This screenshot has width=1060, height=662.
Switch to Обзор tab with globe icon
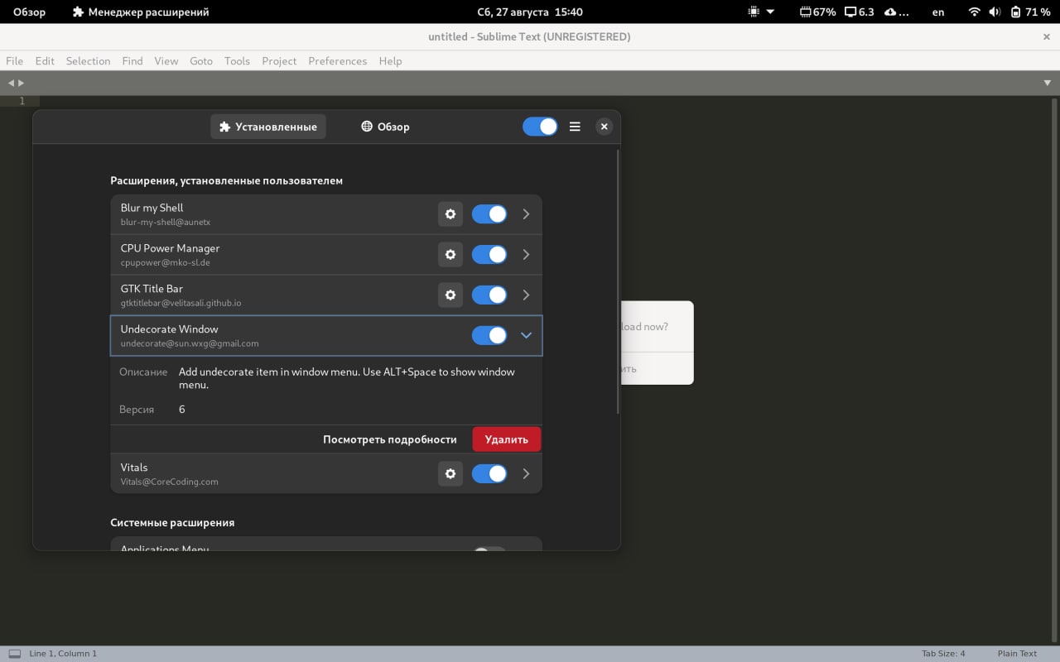click(385, 127)
